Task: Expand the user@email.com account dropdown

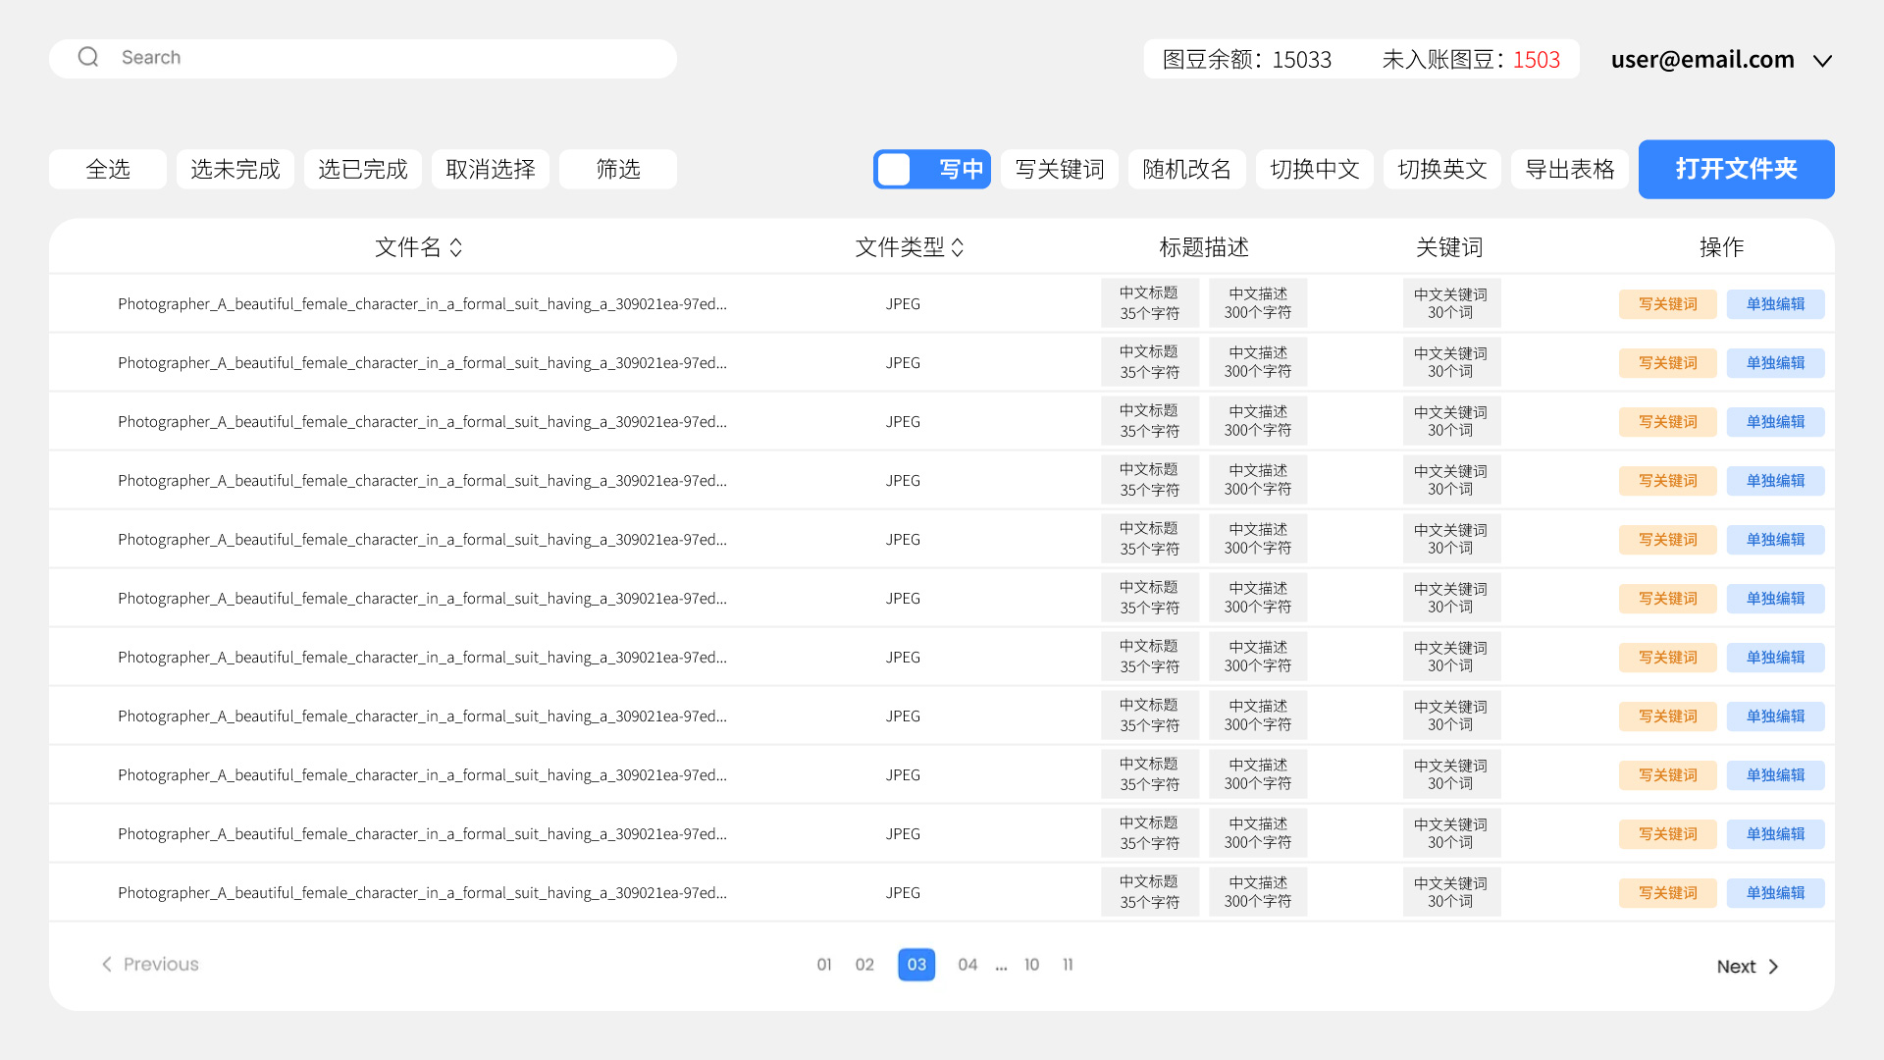Action: point(1822,61)
